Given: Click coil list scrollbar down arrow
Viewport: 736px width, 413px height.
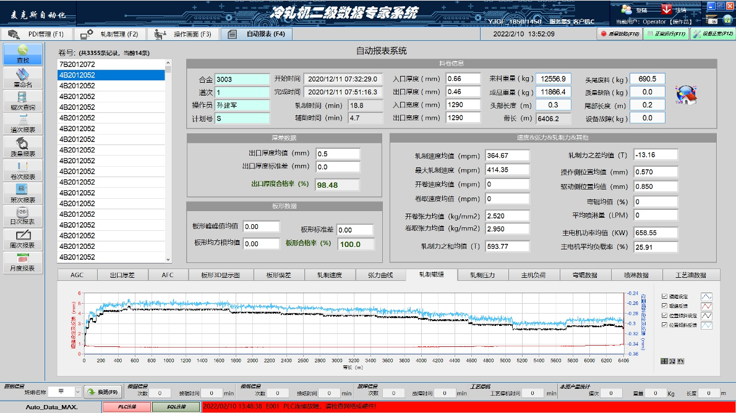Looking at the screenshot, I should [168, 259].
